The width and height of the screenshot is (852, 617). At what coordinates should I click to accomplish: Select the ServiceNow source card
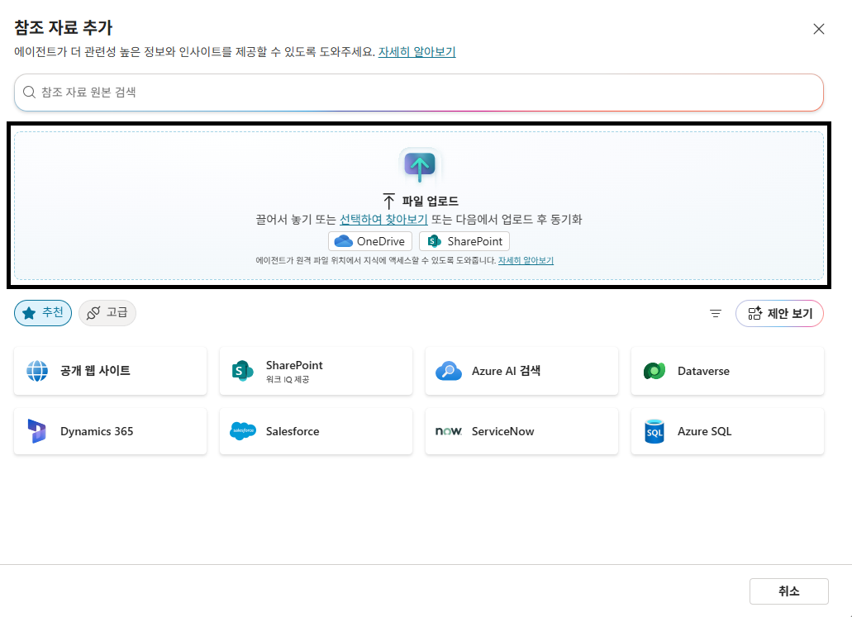tap(521, 431)
